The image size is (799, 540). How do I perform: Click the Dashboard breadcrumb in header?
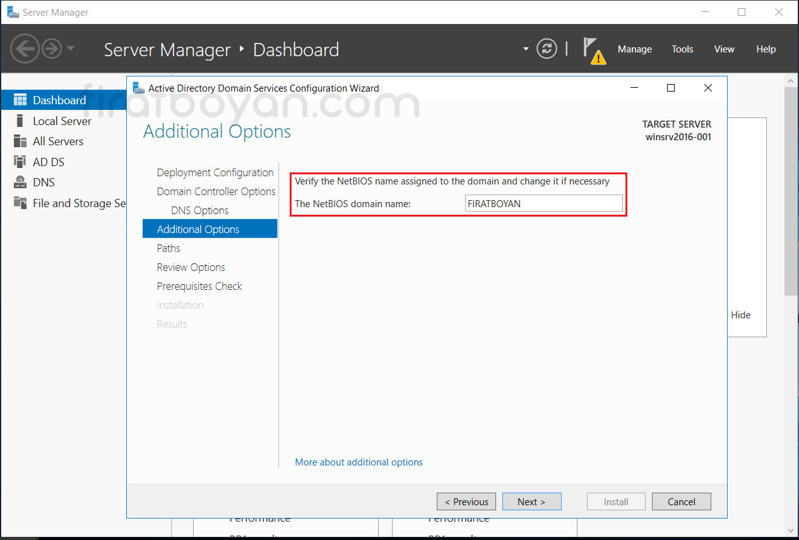296,49
